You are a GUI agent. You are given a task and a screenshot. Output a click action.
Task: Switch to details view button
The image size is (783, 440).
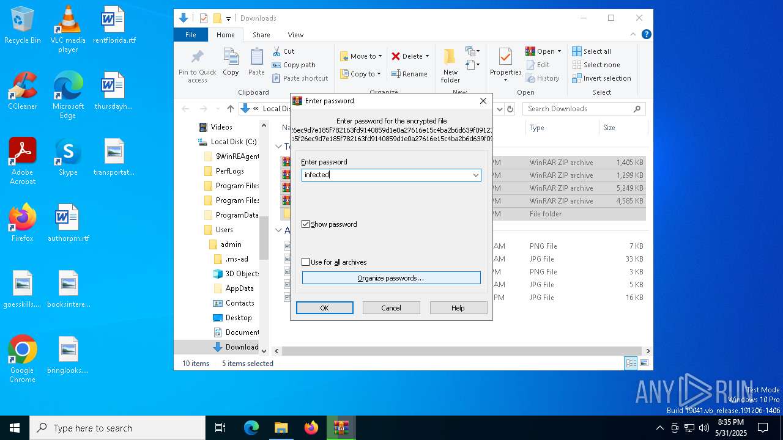click(x=630, y=363)
